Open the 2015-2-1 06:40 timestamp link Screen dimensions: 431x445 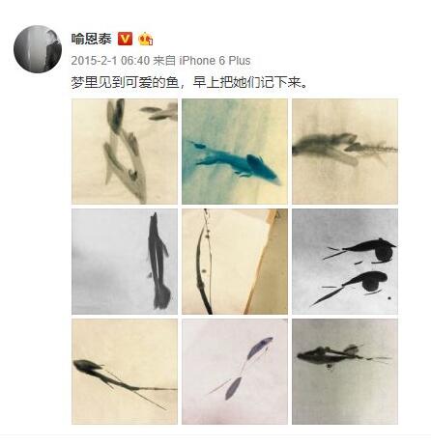(110, 61)
